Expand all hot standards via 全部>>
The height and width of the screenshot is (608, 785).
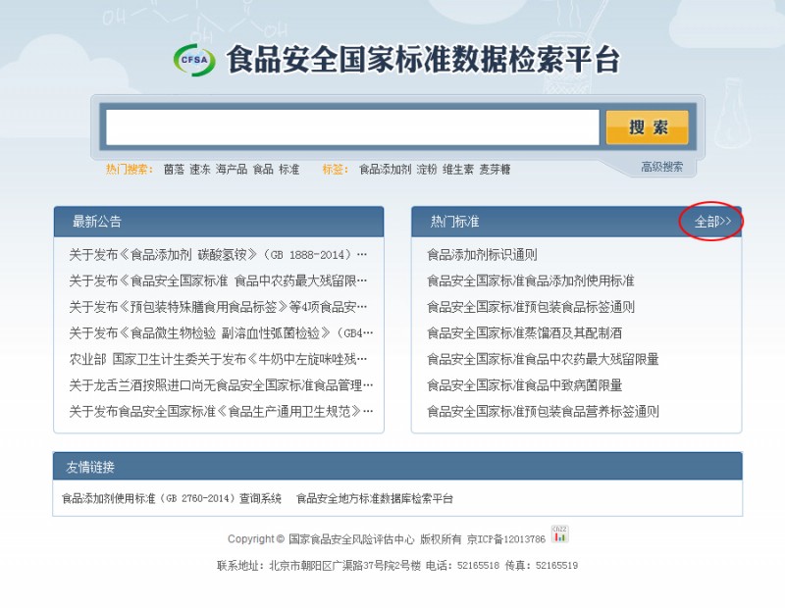712,222
